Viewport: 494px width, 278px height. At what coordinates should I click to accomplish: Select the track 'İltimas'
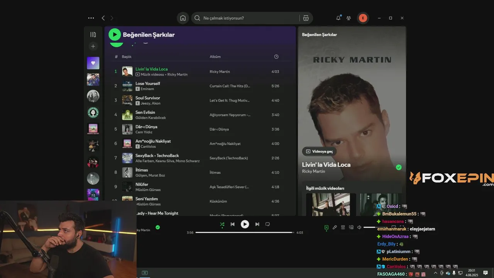tap(199, 172)
